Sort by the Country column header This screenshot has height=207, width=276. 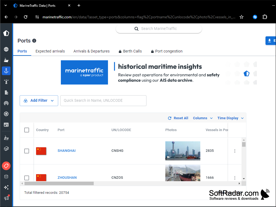(42, 130)
